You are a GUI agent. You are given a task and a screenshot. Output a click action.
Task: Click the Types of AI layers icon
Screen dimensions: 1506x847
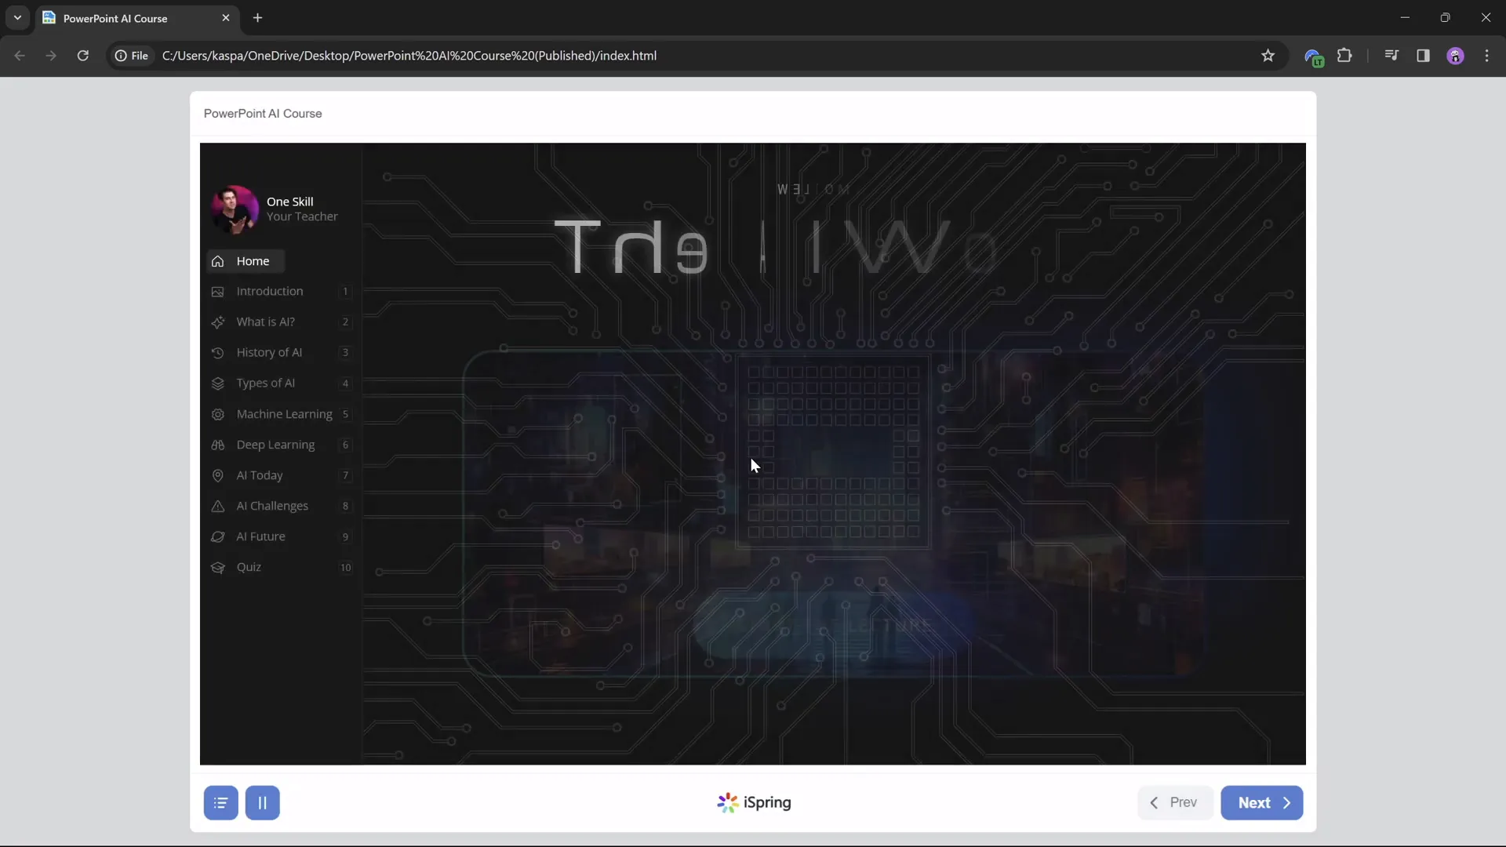[218, 384]
